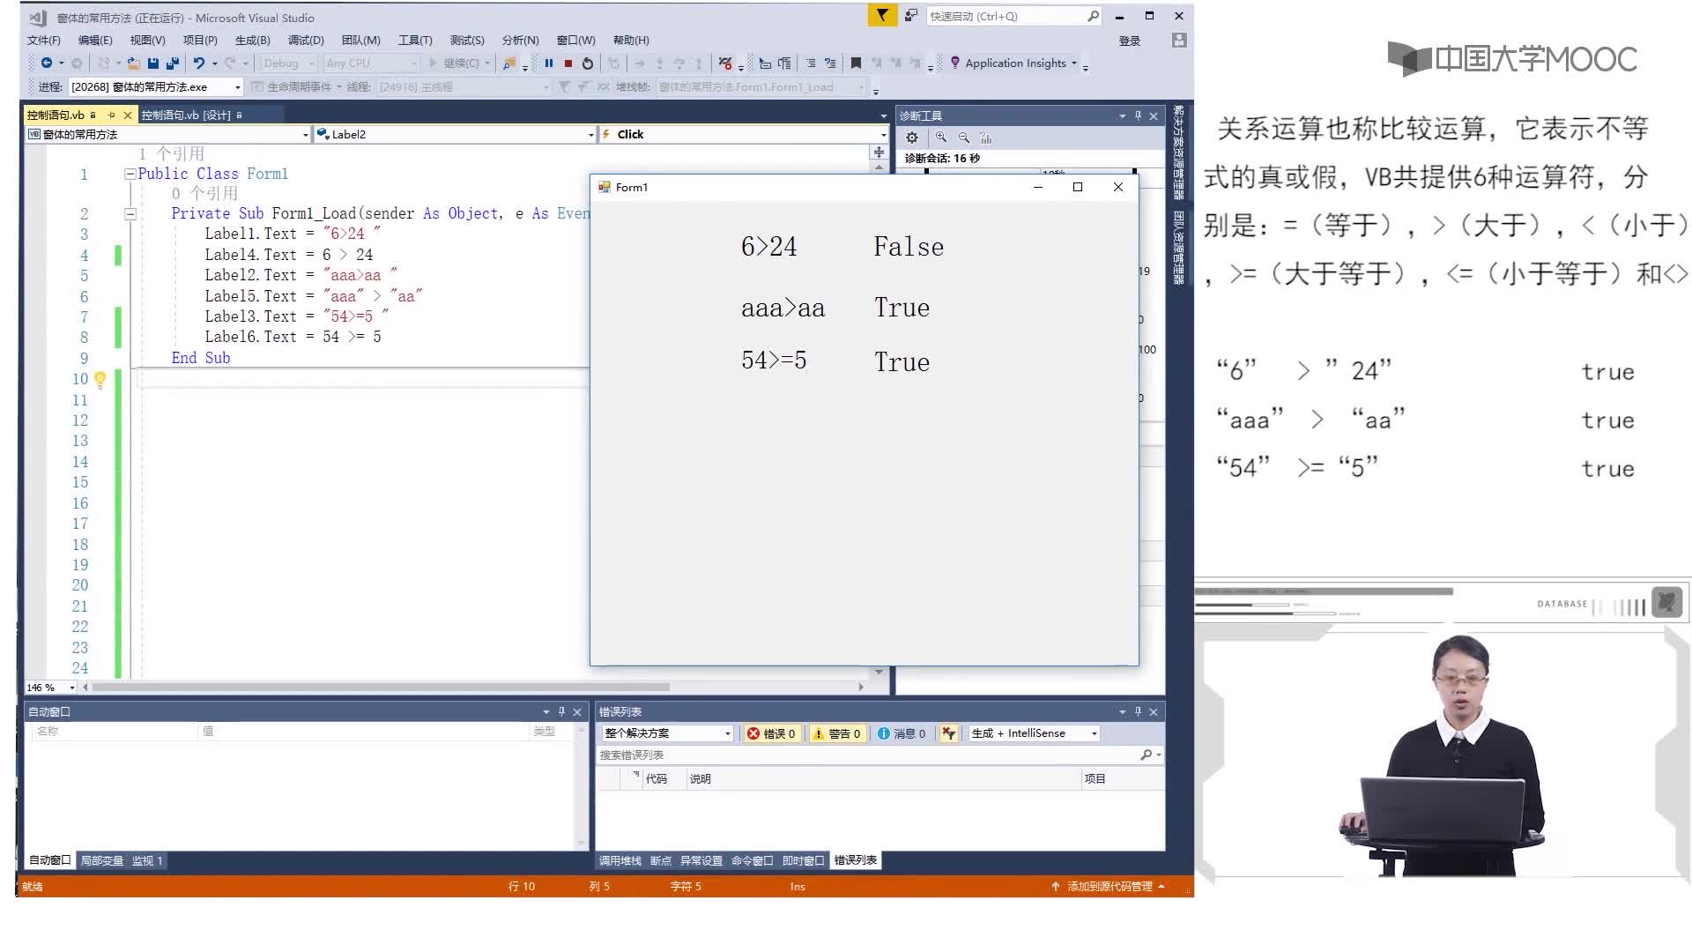Screen dimensions: 1692x952
Task: Click the Save All icon
Action: (x=173, y=63)
